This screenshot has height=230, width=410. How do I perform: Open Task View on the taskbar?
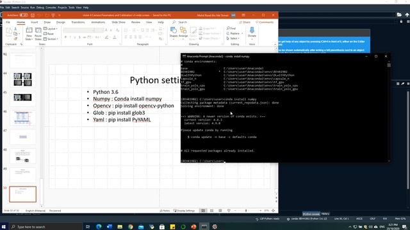click(x=88, y=227)
